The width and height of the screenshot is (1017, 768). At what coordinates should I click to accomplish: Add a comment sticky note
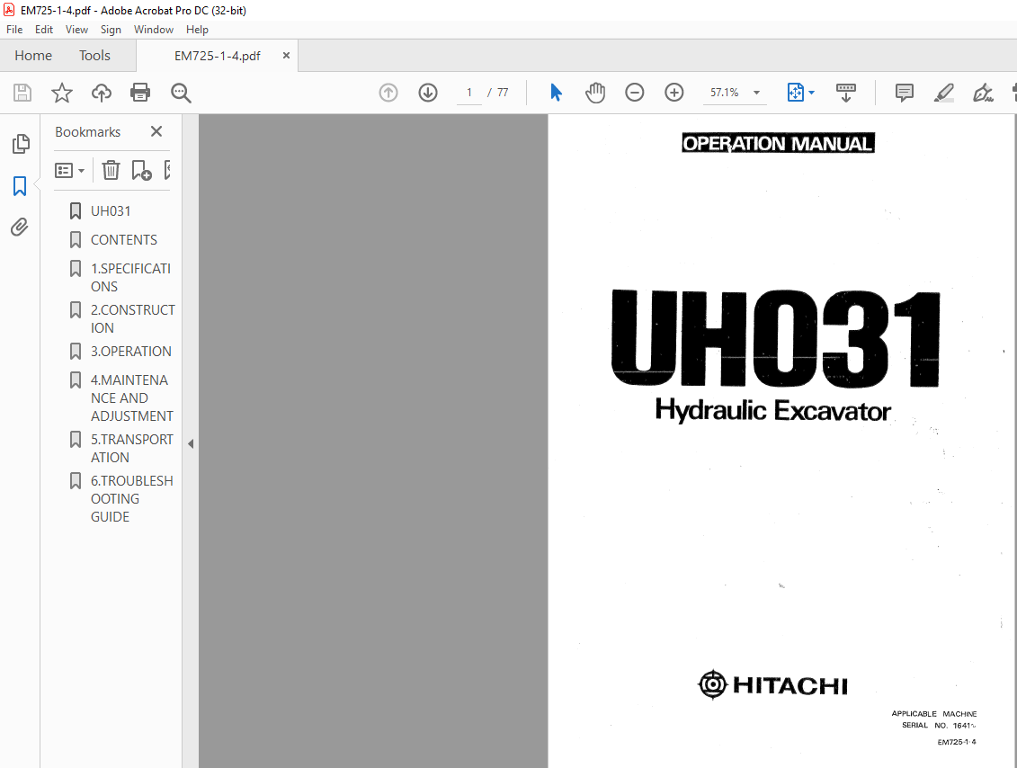[x=904, y=93]
